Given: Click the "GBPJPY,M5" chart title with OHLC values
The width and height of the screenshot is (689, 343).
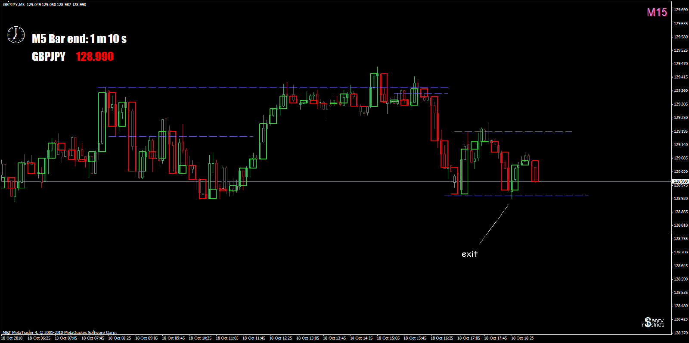Looking at the screenshot, I should point(44,4).
